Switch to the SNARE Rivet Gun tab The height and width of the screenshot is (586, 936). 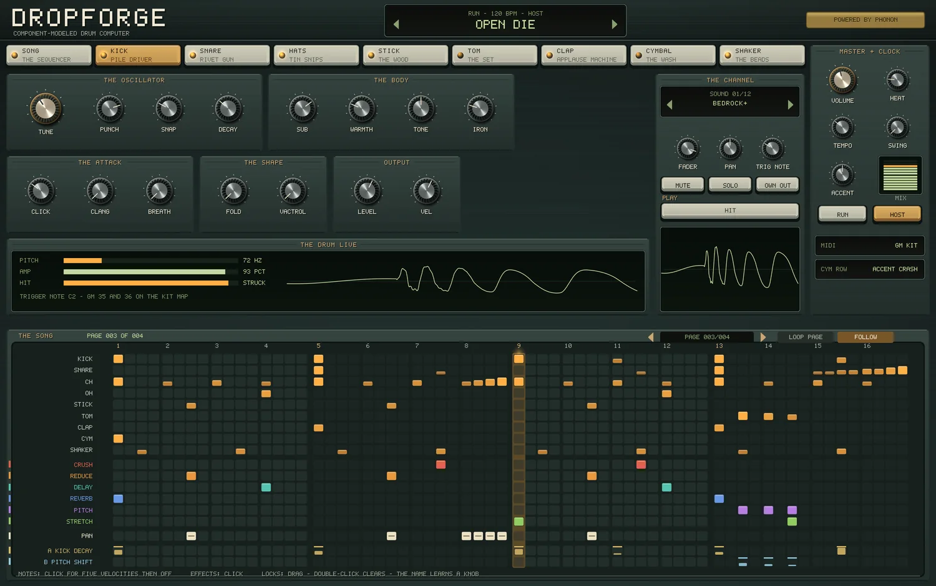tap(227, 55)
